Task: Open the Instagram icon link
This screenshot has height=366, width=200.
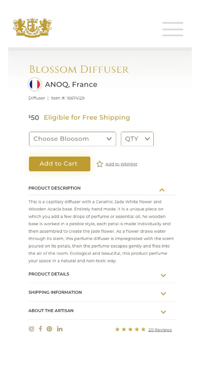Action: (x=31, y=329)
